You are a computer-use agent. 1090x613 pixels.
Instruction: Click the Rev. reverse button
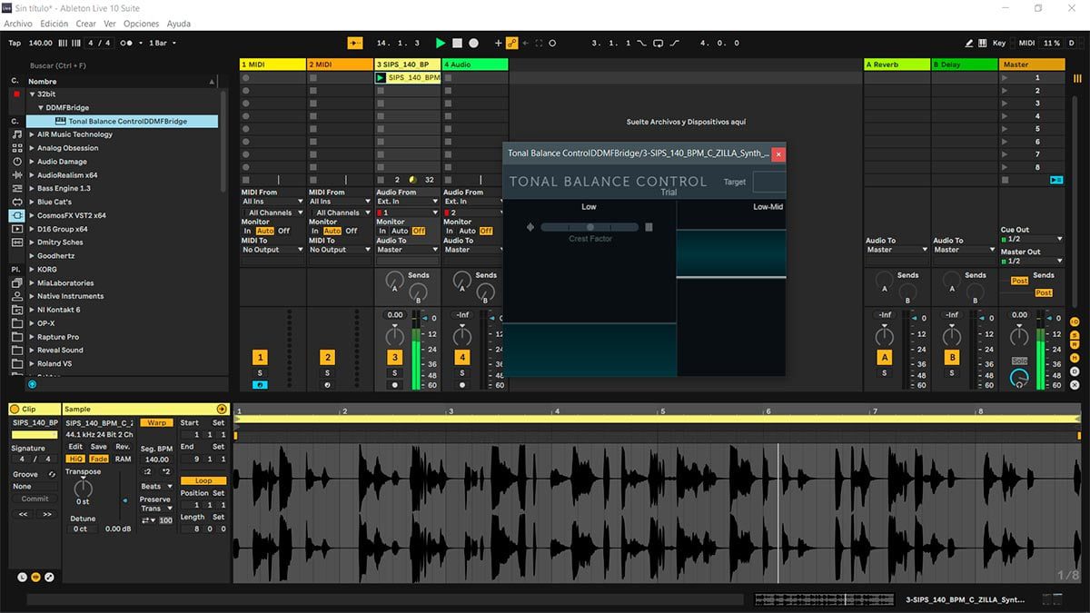click(x=123, y=447)
